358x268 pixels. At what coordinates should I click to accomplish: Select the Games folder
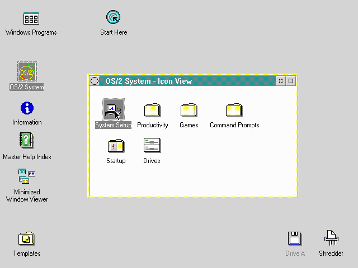click(189, 110)
